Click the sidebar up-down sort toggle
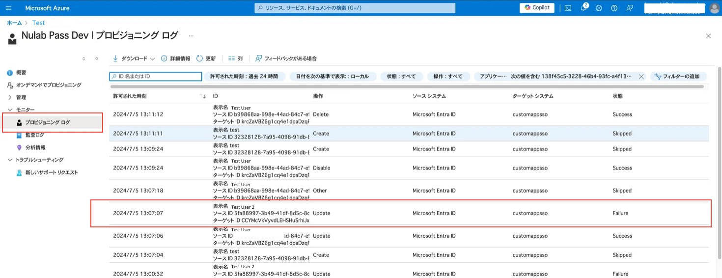The width and height of the screenshot is (722, 278). tap(83, 58)
